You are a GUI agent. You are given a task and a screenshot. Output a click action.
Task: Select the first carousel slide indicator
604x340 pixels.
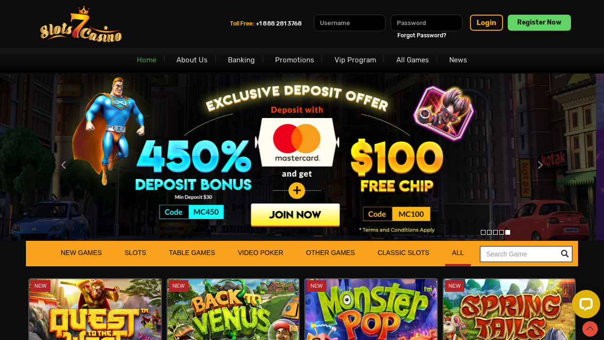(x=483, y=232)
